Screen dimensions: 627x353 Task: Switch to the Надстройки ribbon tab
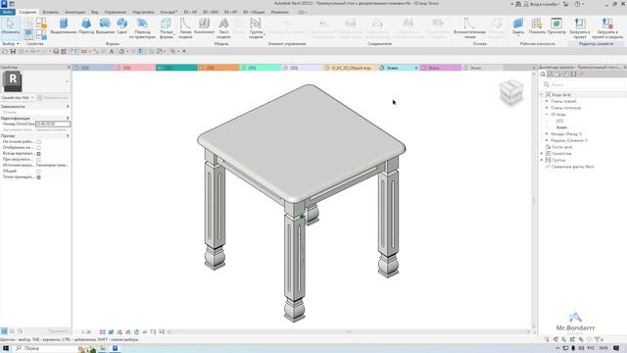click(143, 12)
